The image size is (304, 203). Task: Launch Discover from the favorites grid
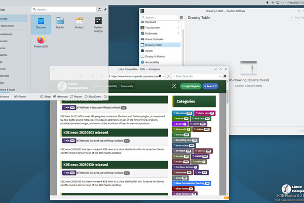[41, 24]
